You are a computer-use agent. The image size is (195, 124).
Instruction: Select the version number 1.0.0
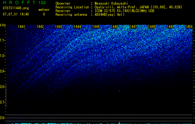[x=42, y=2]
